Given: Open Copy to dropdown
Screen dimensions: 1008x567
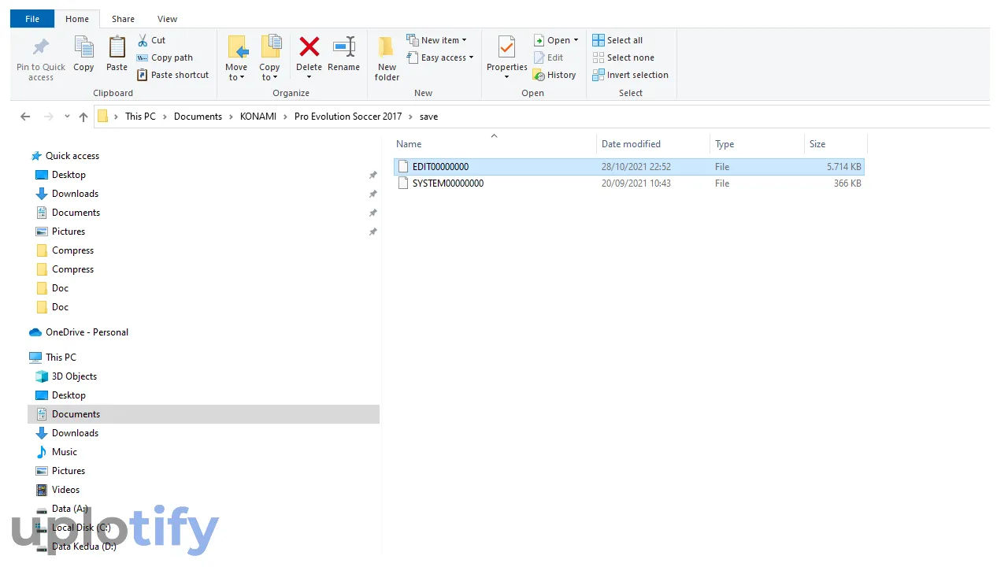Looking at the screenshot, I should [x=270, y=58].
